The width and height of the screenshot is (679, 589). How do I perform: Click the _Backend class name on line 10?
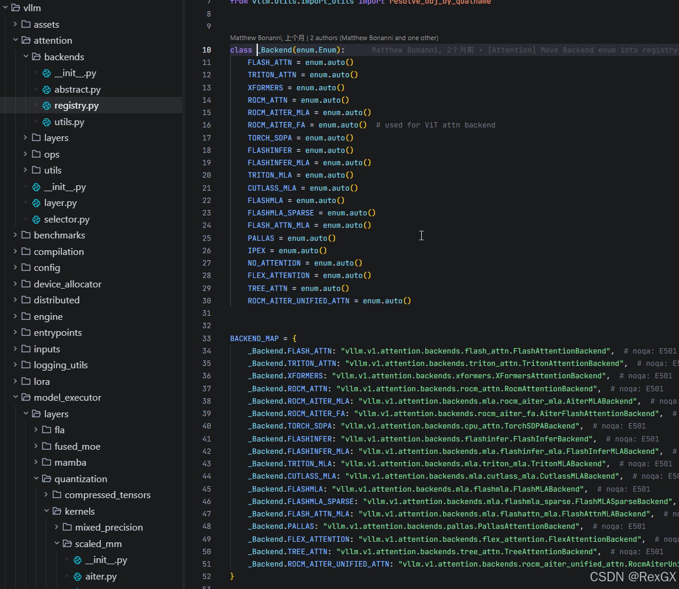click(x=276, y=50)
